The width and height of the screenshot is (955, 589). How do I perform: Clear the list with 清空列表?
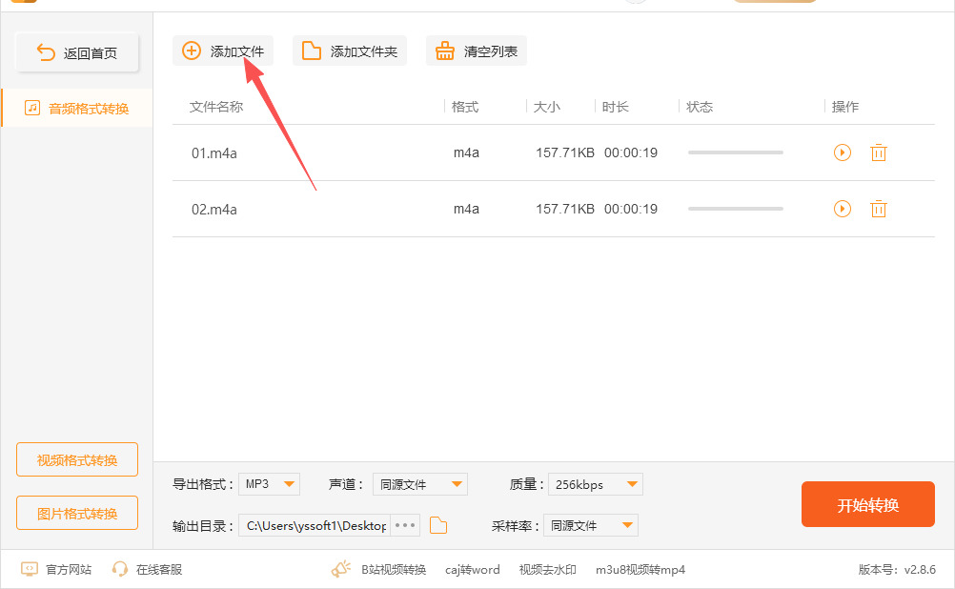477,51
